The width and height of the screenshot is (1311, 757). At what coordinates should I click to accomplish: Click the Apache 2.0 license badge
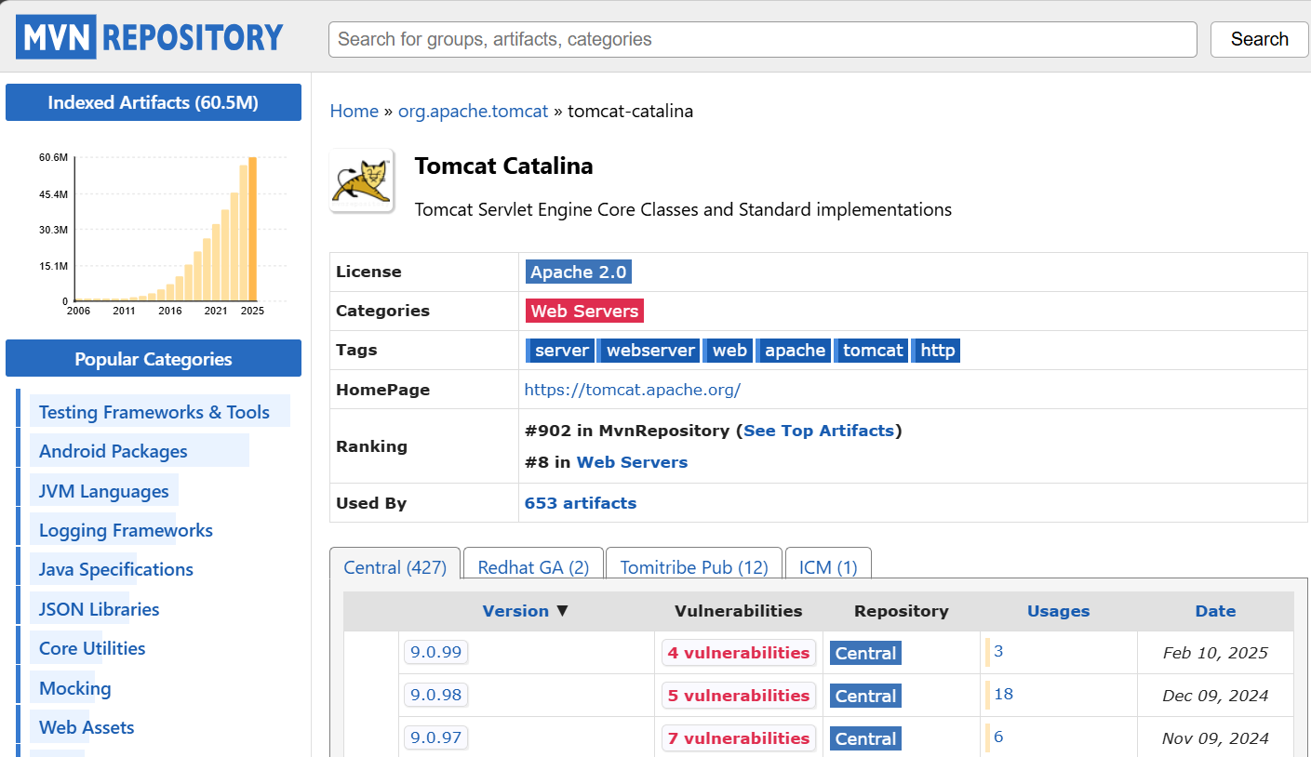coord(579,272)
